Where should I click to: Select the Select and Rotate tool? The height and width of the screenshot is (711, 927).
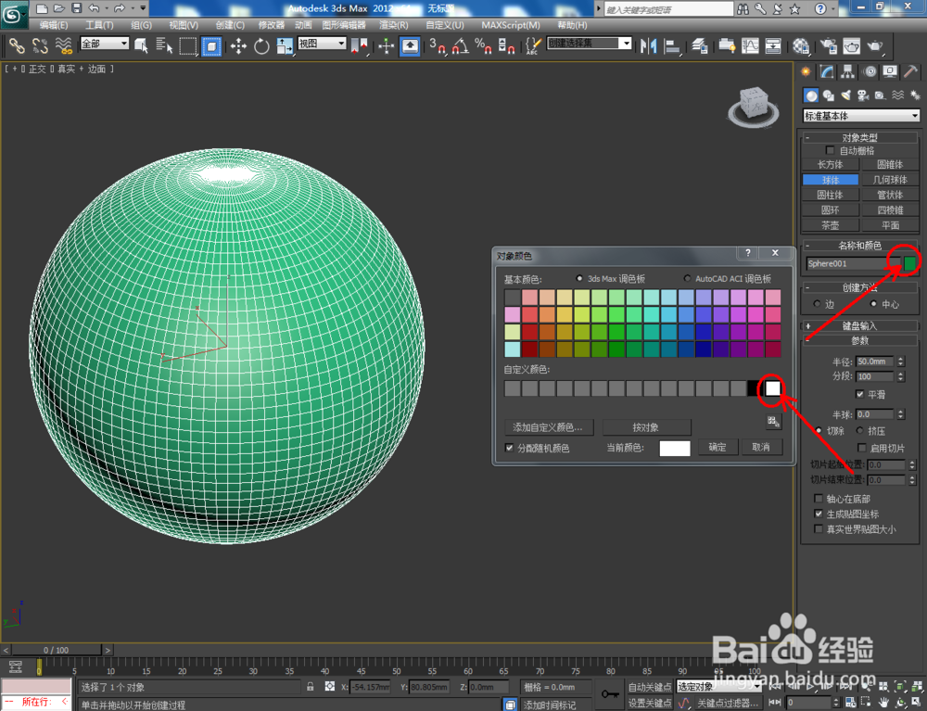click(x=260, y=45)
